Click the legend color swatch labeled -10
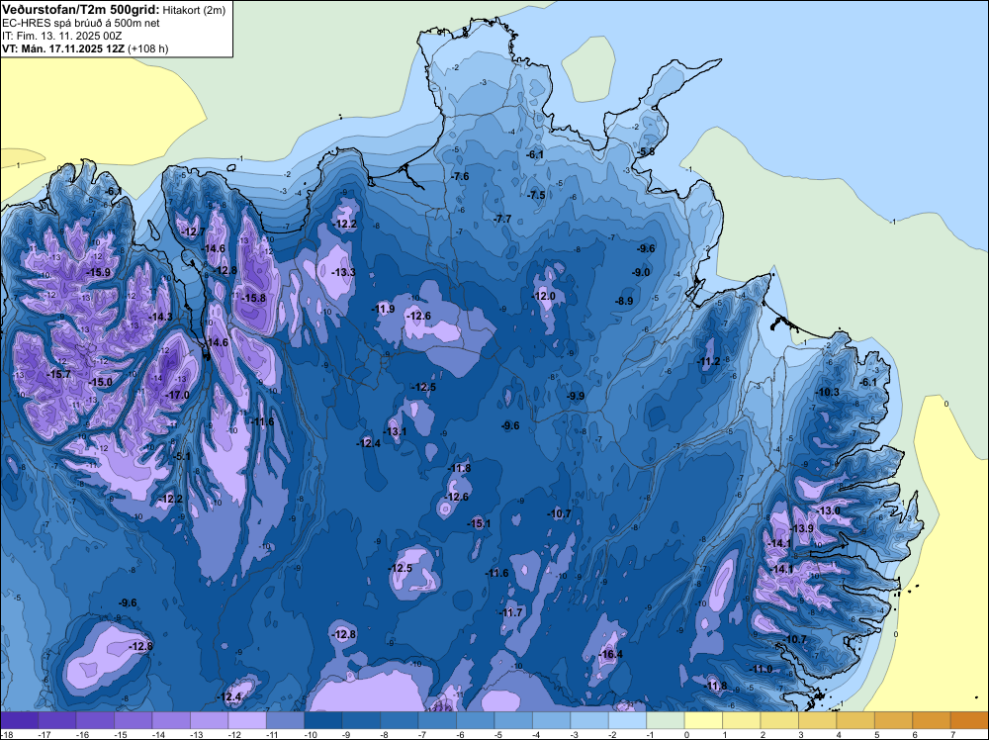 coord(323,720)
